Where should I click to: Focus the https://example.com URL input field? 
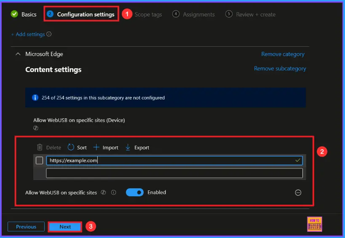coord(174,160)
